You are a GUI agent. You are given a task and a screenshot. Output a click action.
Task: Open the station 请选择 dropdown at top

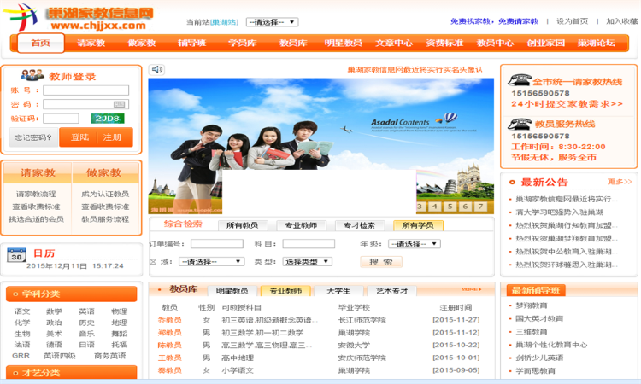point(272,22)
